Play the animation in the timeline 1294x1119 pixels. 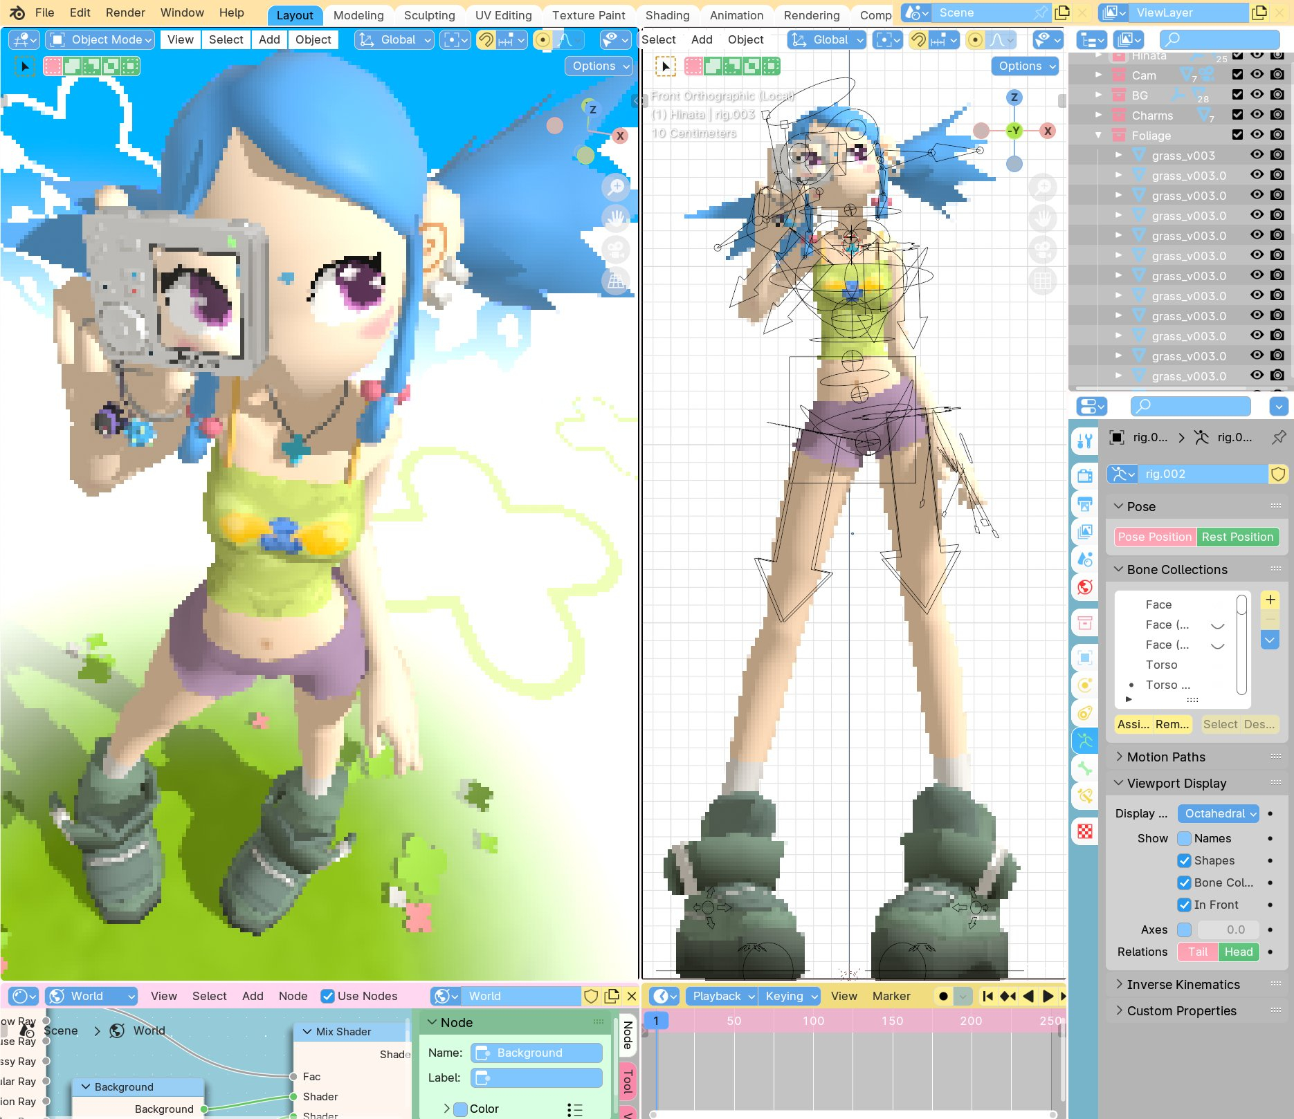click(1048, 996)
